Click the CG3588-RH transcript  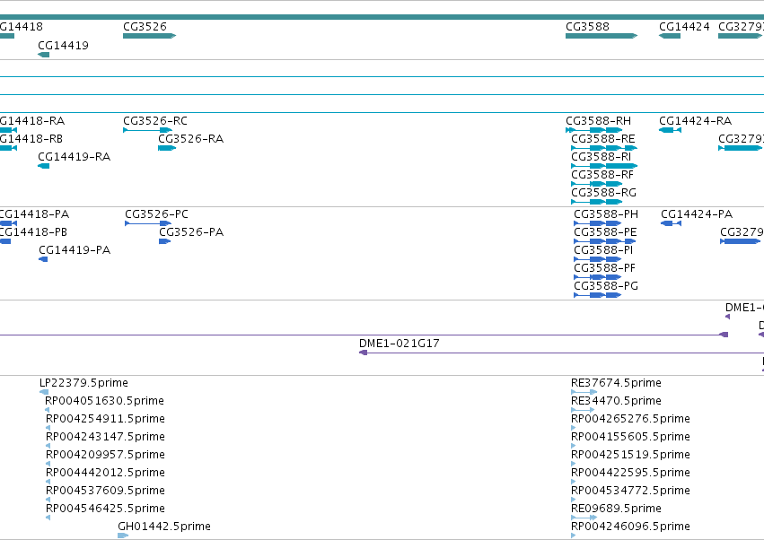594,130
